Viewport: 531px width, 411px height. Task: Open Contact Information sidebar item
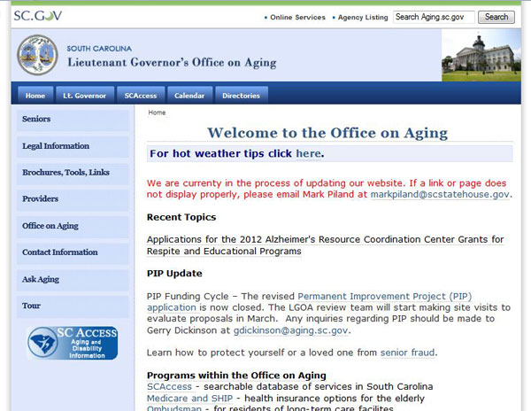[73, 252]
